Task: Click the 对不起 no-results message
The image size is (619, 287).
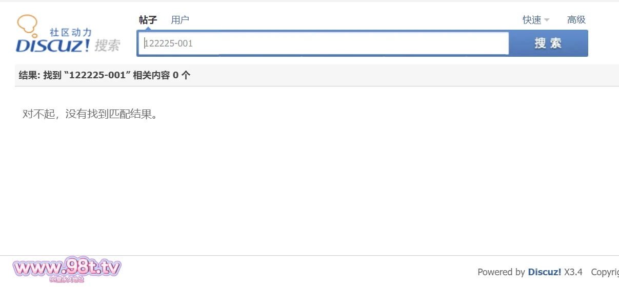Action: coord(90,114)
